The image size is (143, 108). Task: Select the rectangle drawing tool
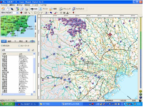coord(35,13)
